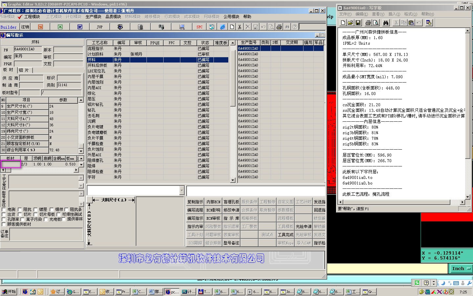Click the Internet Explorer globe icon in the toolbar
This screenshot has height=296, width=473.
pyautogui.click(x=223, y=27)
